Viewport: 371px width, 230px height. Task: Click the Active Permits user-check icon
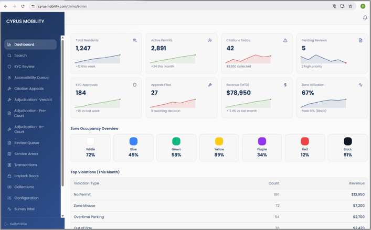click(210, 40)
